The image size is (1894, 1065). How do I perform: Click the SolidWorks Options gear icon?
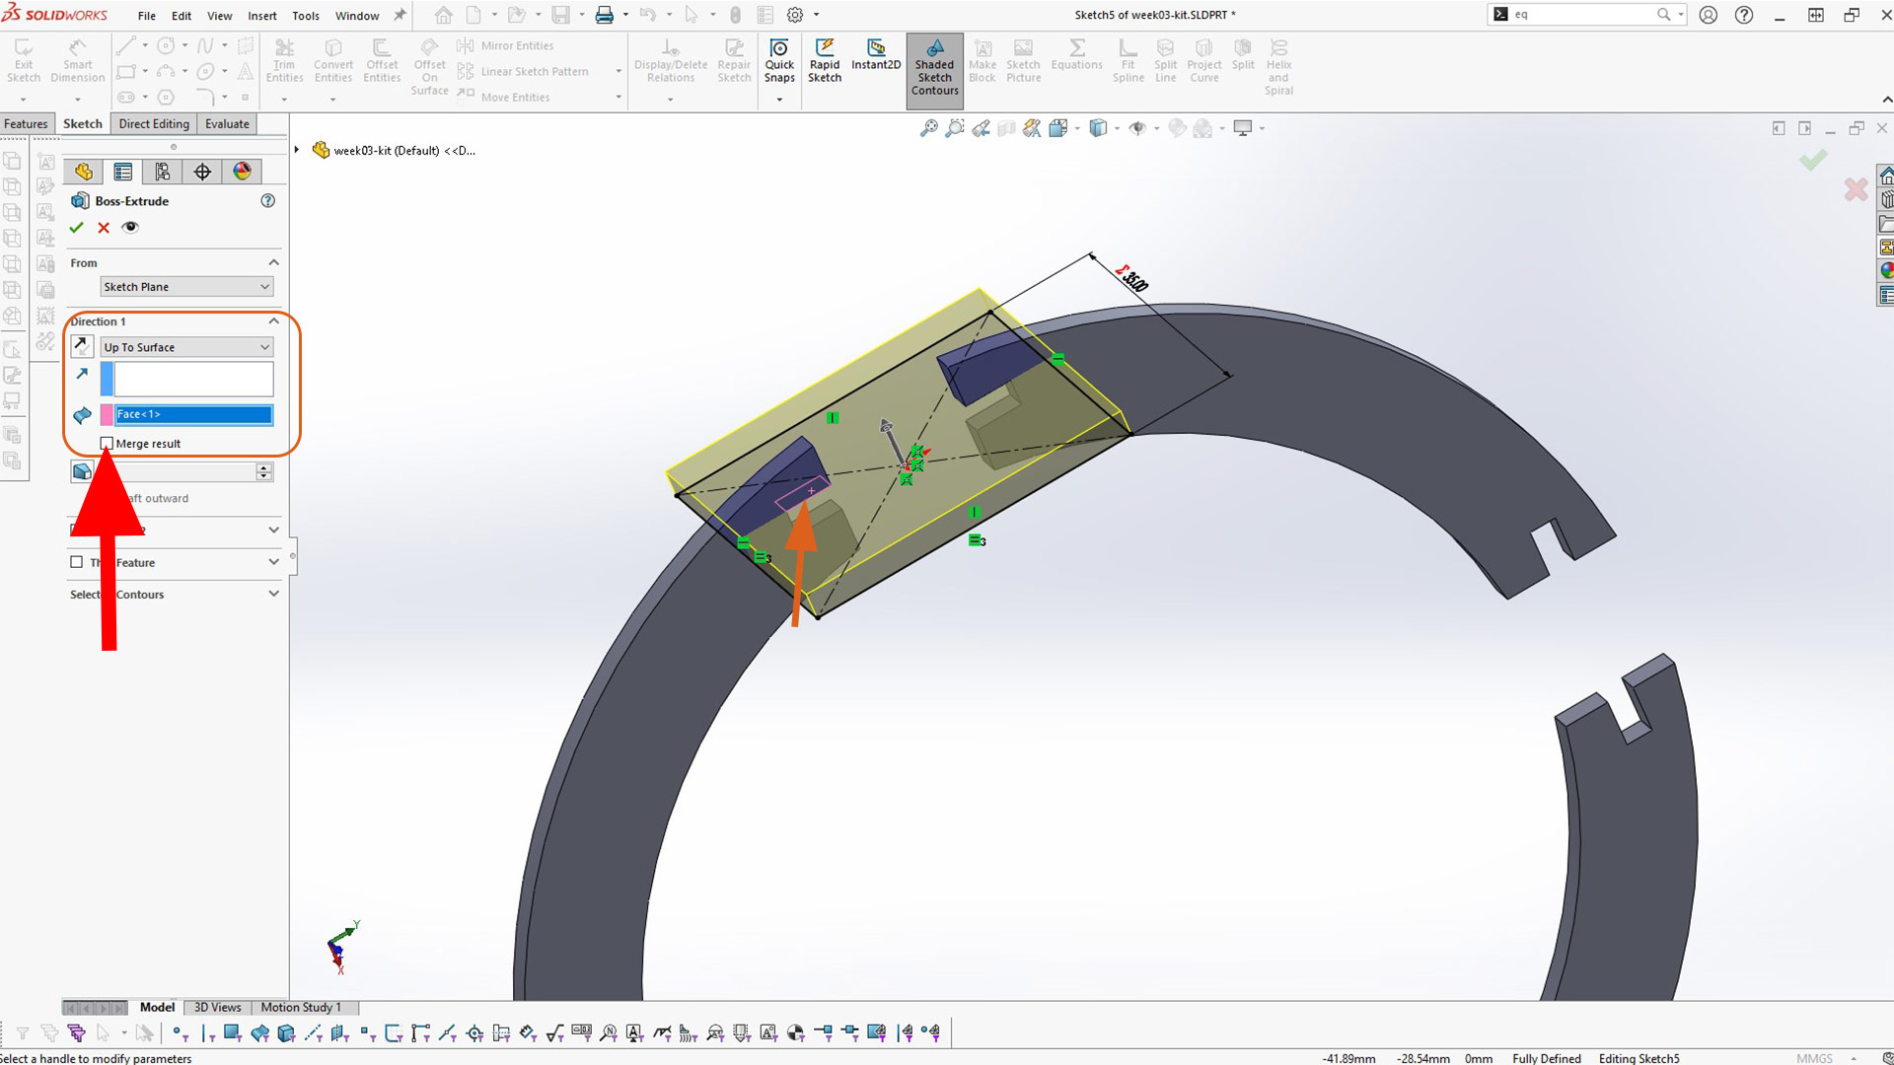click(x=795, y=15)
